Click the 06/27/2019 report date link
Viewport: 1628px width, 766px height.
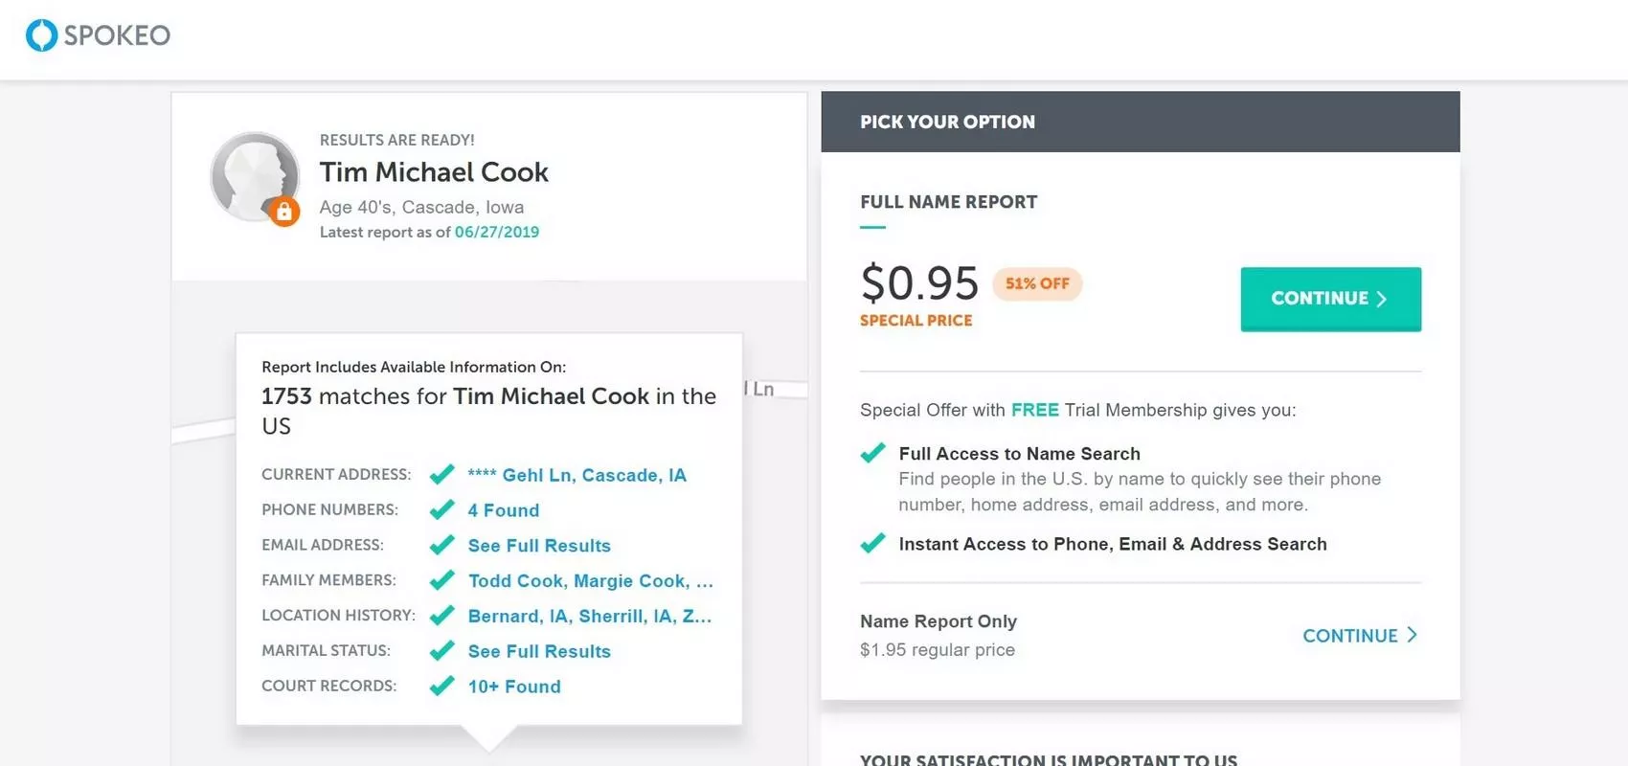click(x=497, y=232)
